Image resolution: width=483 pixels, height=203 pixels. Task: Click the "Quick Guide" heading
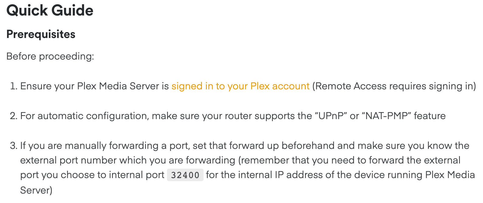[50, 11]
